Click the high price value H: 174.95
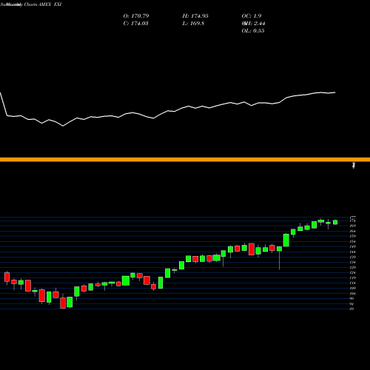370x370 pixels. coord(195,16)
